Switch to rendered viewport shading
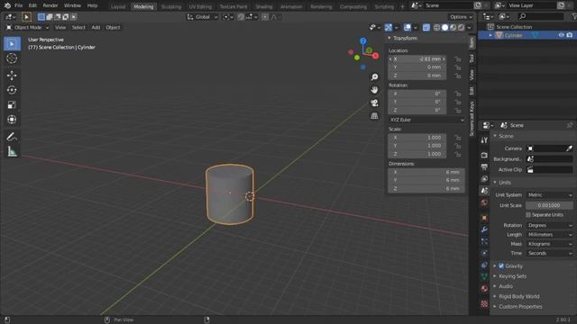The image size is (577, 324). (x=461, y=27)
